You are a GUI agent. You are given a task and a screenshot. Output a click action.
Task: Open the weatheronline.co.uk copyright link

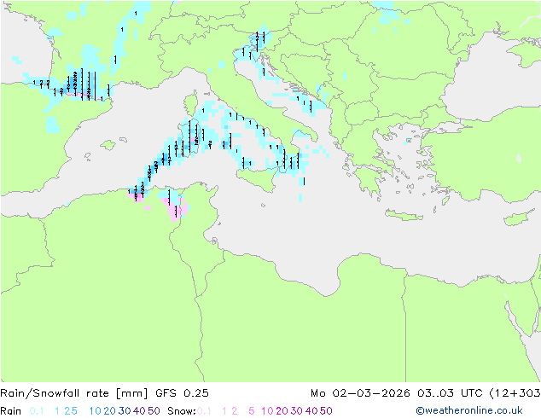pyautogui.click(x=469, y=410)
